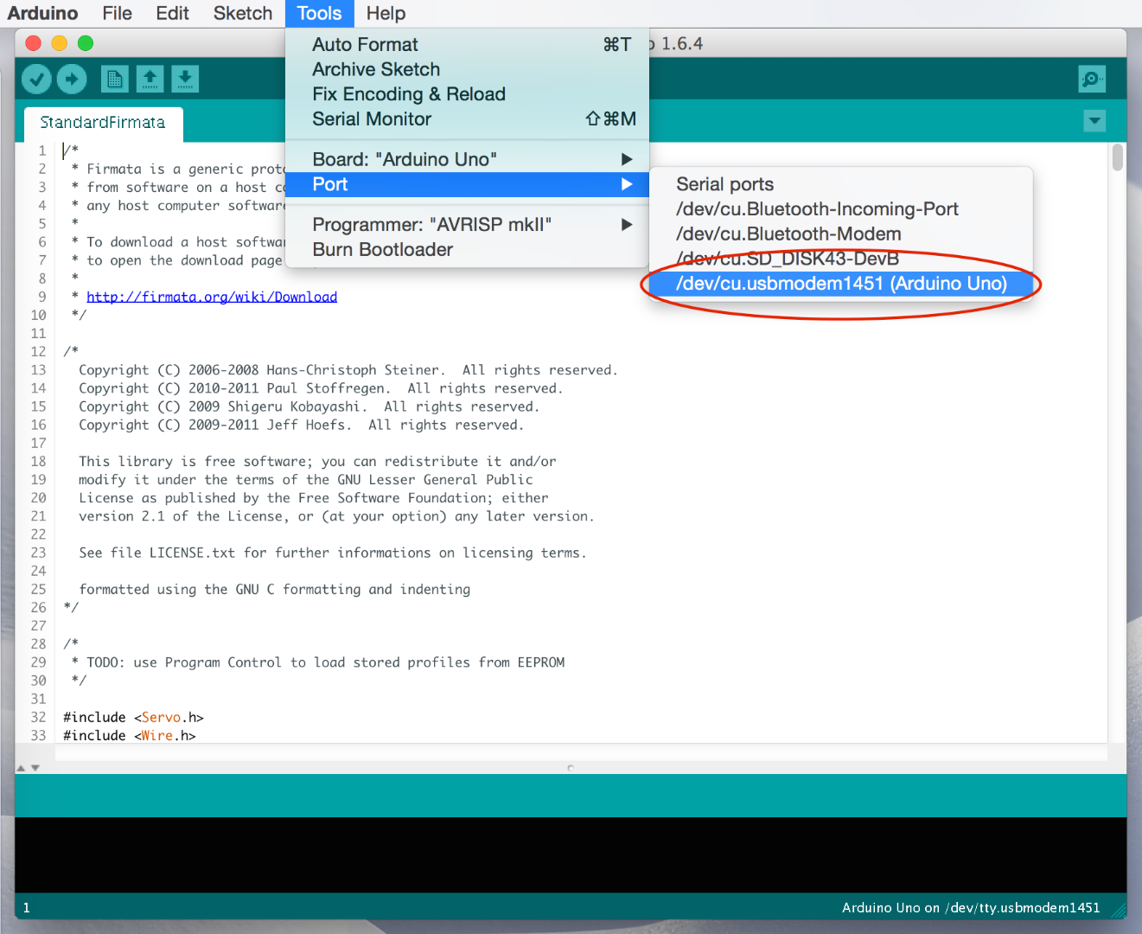Click the Save sketch icon
This screenshot has width=1142, height=934.
point(185,79)
